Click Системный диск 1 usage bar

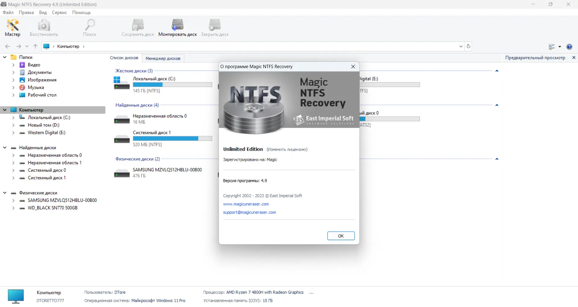coord(172,139)
